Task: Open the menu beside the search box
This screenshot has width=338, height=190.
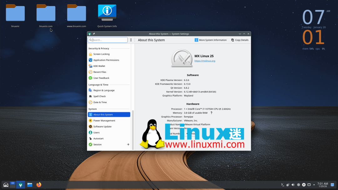Action: click(x=131, y=40)
